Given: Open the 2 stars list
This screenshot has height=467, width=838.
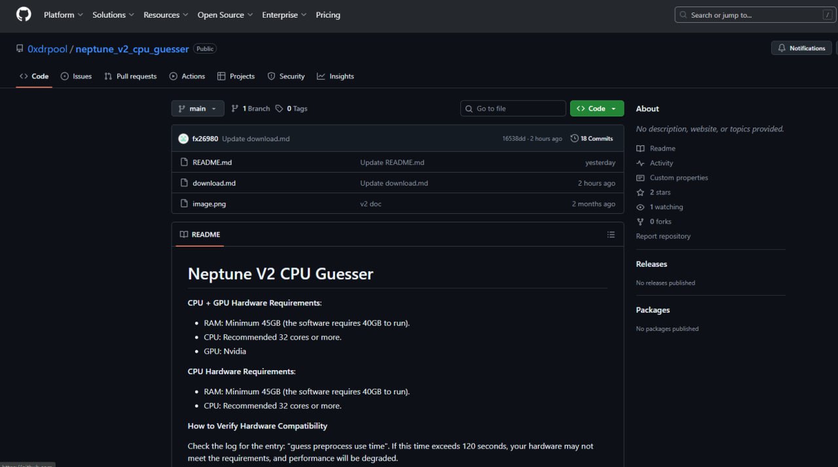Looking at the screenshot, I should pos(660,192).
